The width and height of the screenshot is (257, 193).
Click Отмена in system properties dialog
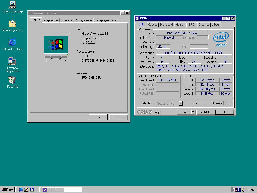pyautogui.click(x=118, y=117)
